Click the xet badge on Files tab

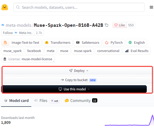pos(54,101)
